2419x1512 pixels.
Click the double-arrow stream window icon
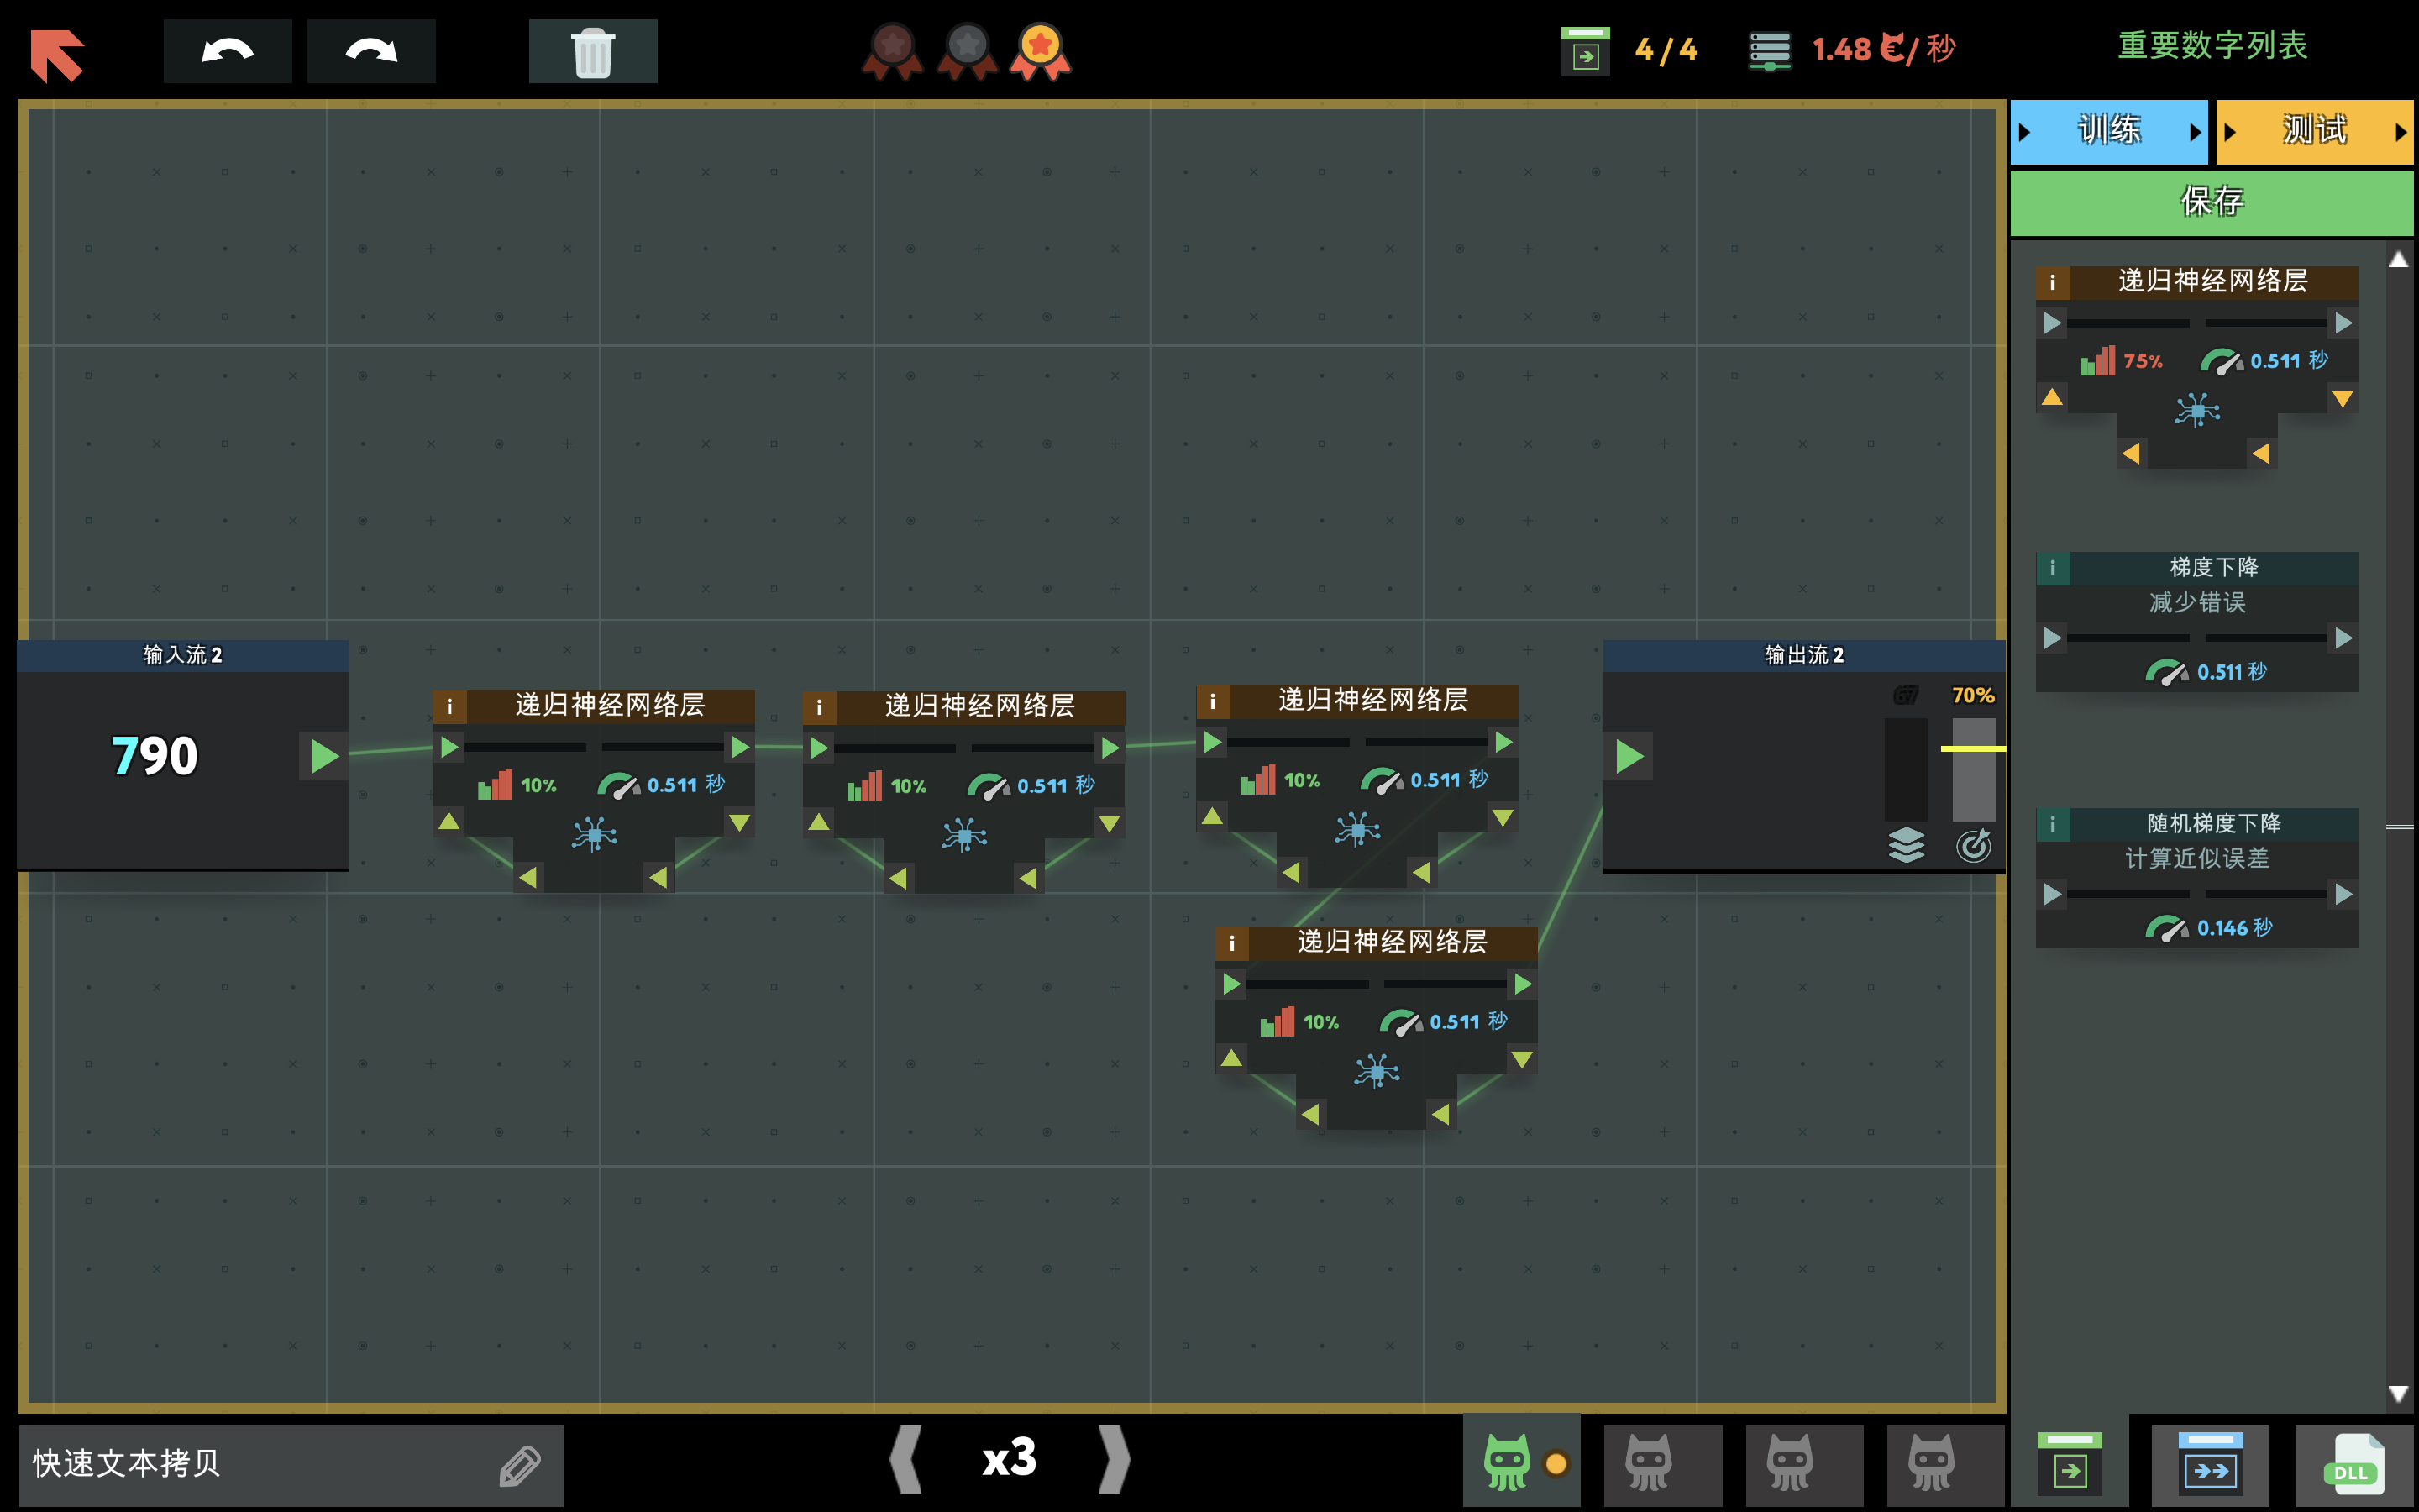pos(2210,1465)
